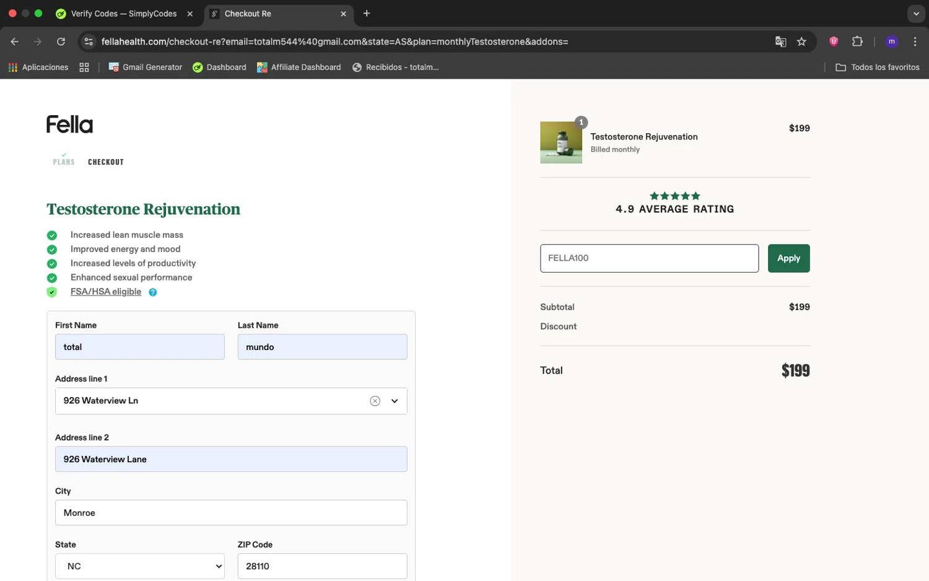This screenshot has width=929, height=581.
Task: Click the promo code field with FELLA100
Action: tap(649, 258)
